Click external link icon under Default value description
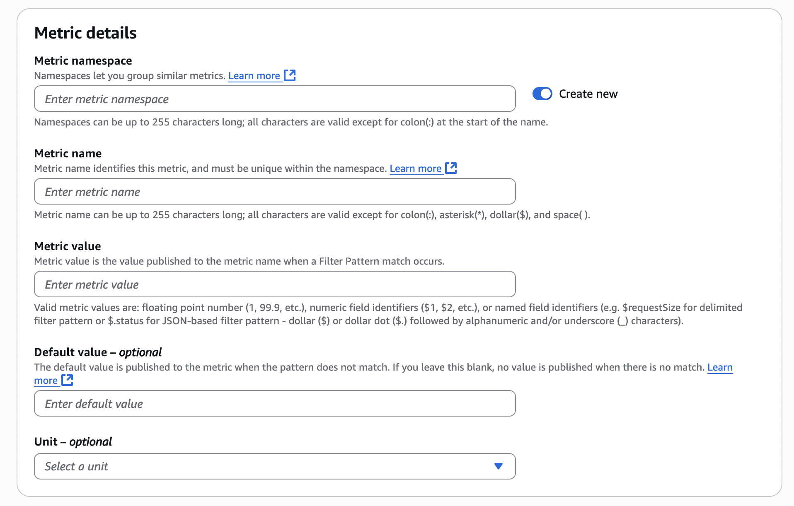Screen dimensions: 794x506 tap(67, 380)
